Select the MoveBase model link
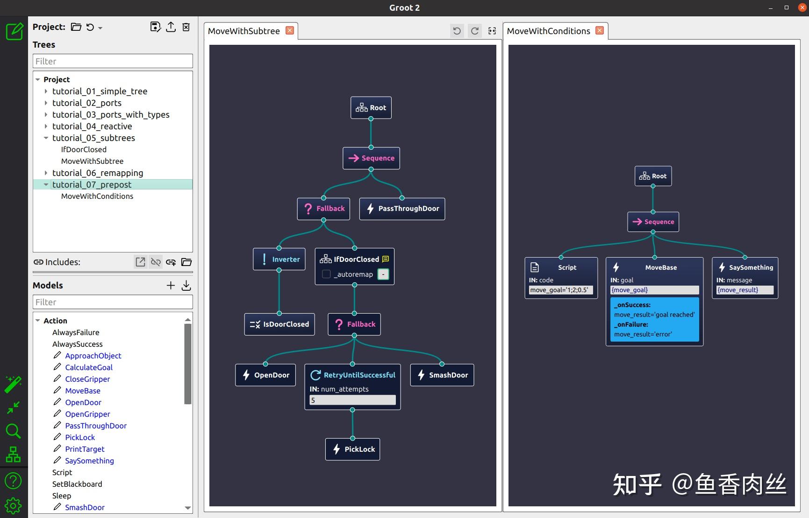Screen dimensions: 809x518 83,391
